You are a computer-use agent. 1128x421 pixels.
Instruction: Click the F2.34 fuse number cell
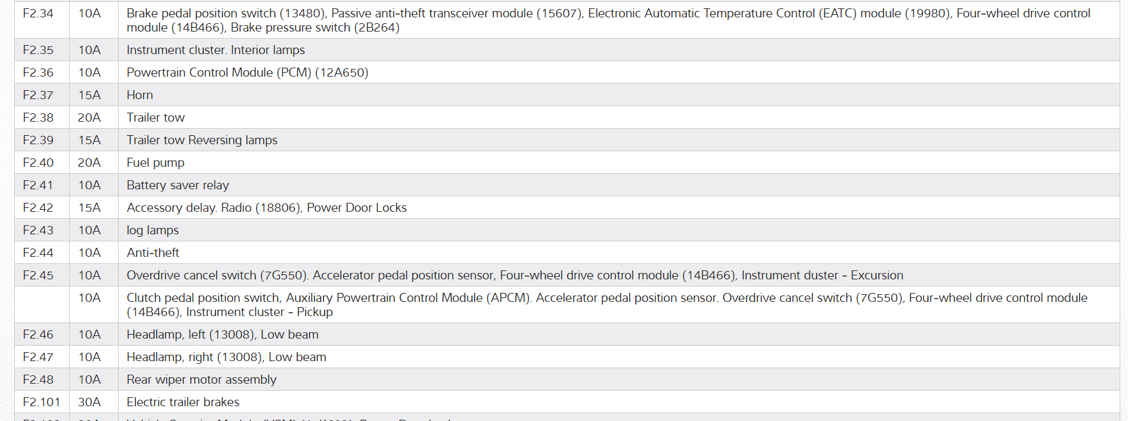click(x=38, y=14)
